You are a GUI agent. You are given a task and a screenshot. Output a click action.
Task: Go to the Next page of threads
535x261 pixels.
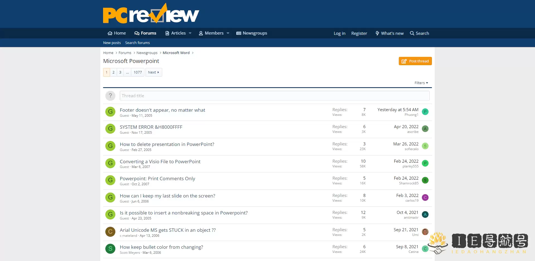coord(154,72)
